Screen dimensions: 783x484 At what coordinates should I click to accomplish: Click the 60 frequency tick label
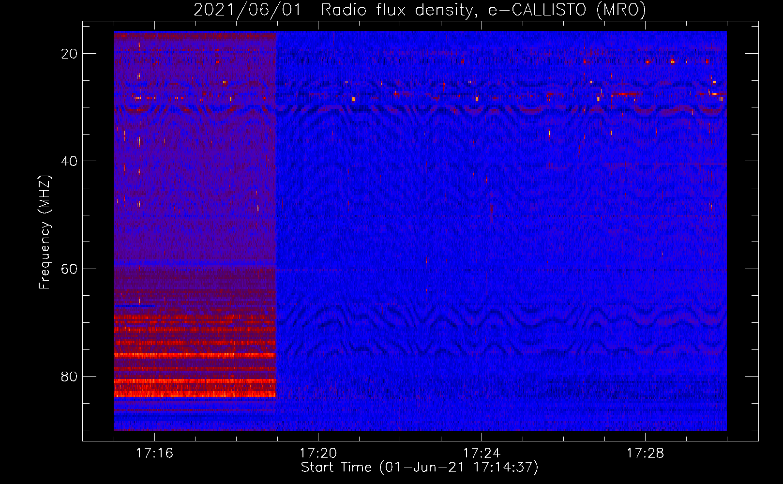(69, 269)
